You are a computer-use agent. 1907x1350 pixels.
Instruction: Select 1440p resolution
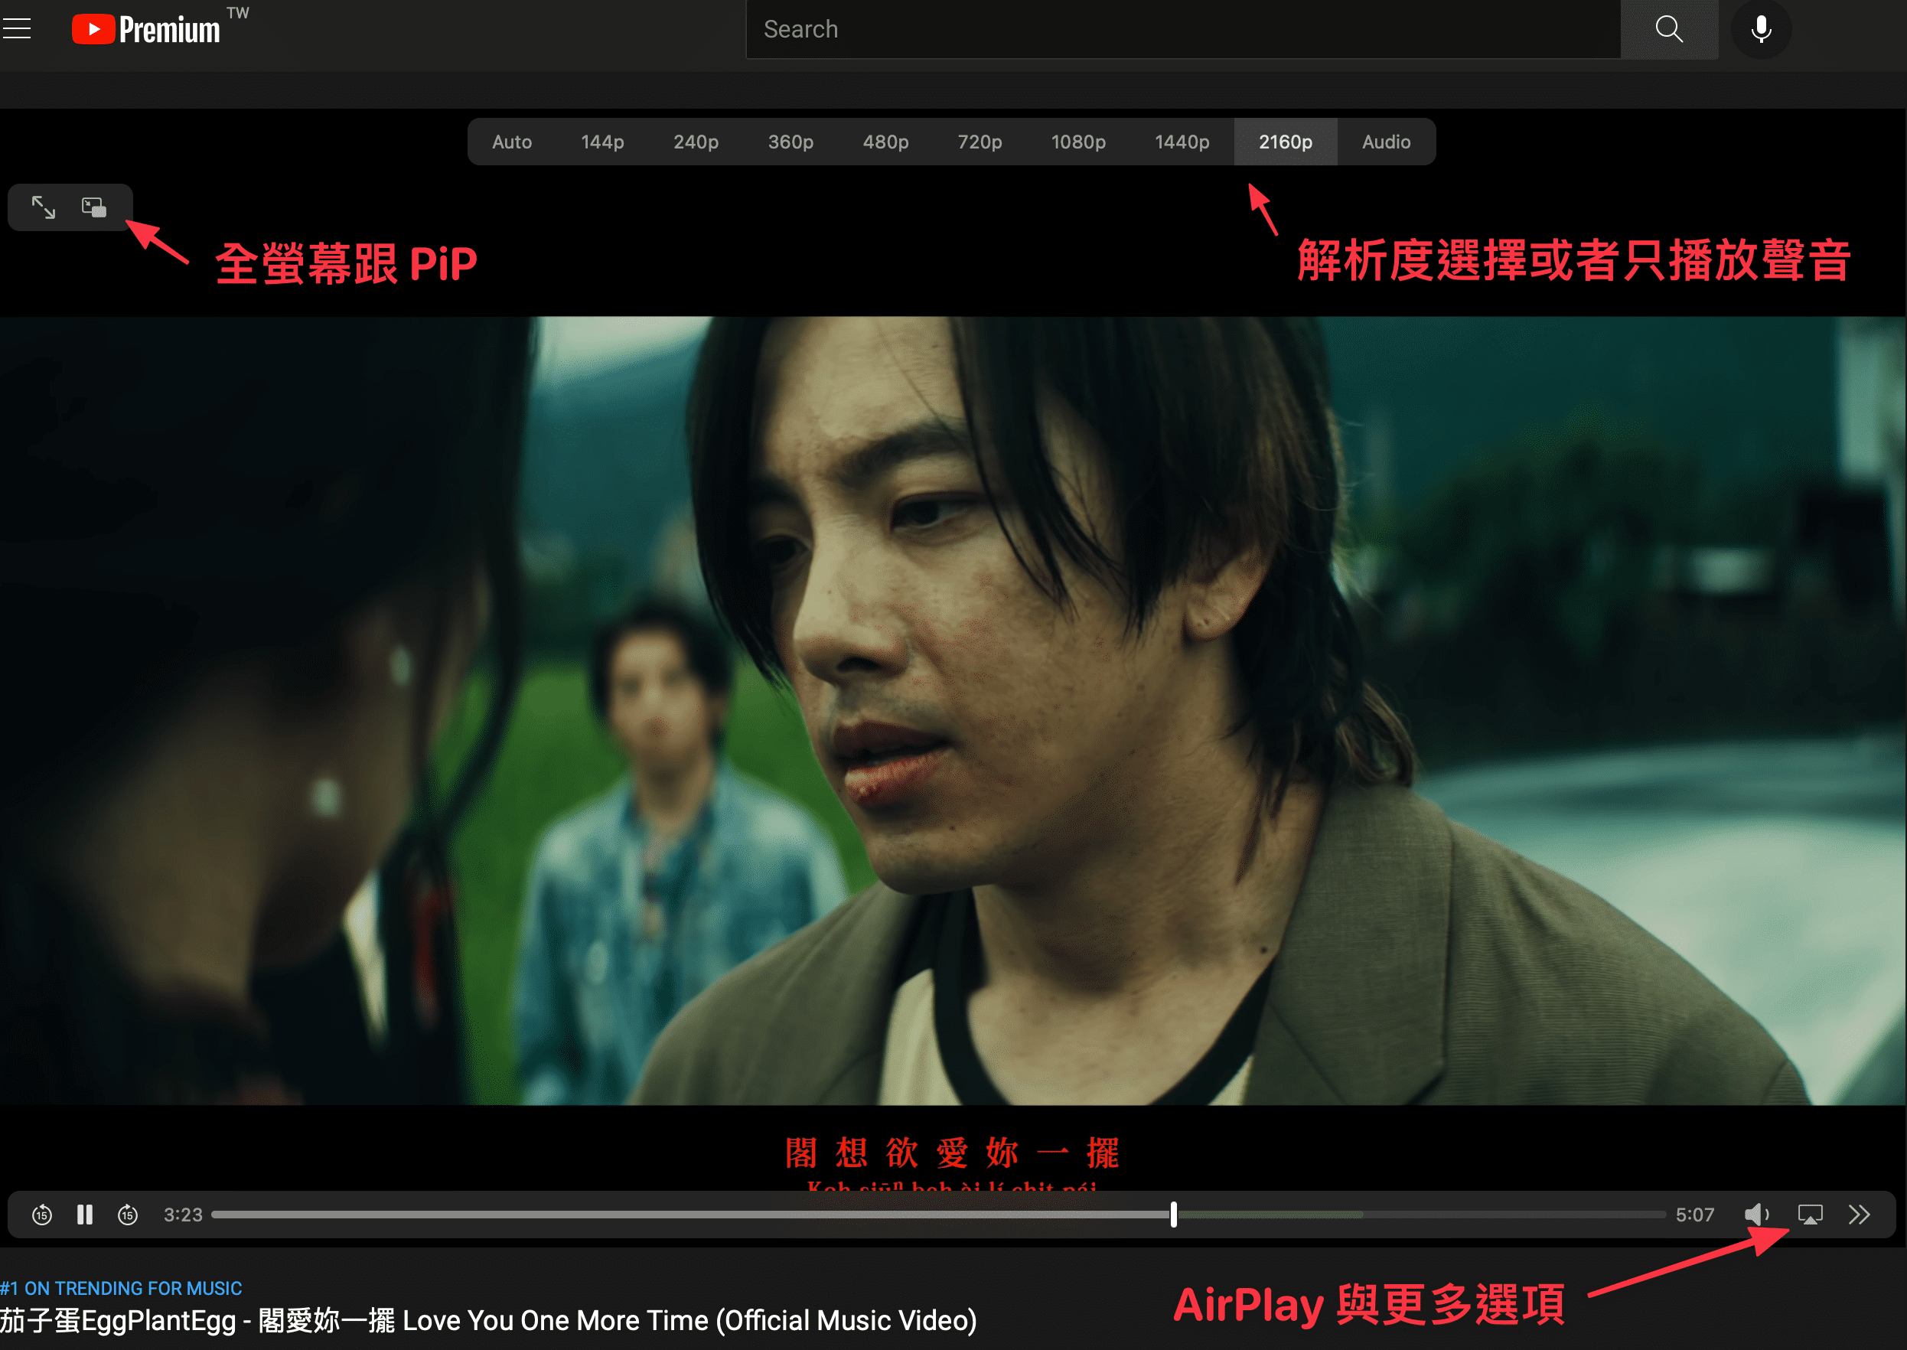(x=1182, y=142)
